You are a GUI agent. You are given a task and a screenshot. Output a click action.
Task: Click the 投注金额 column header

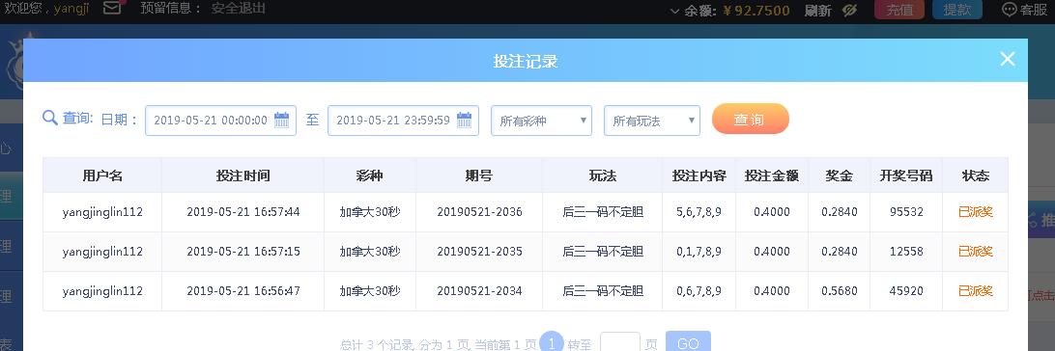tap(772, 175)
